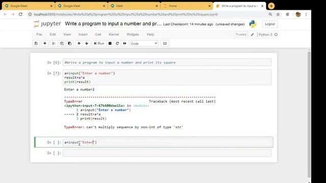Image resolution: width=326 pixels, height=183 pixels.
Task: Close the first Google Meet tab
Action: pyautogui.click(x=51, y=6)
